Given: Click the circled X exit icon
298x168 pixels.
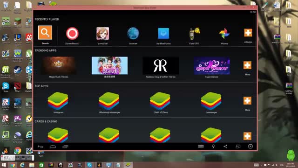Looking at the screenshot, I should coord(251,146).
